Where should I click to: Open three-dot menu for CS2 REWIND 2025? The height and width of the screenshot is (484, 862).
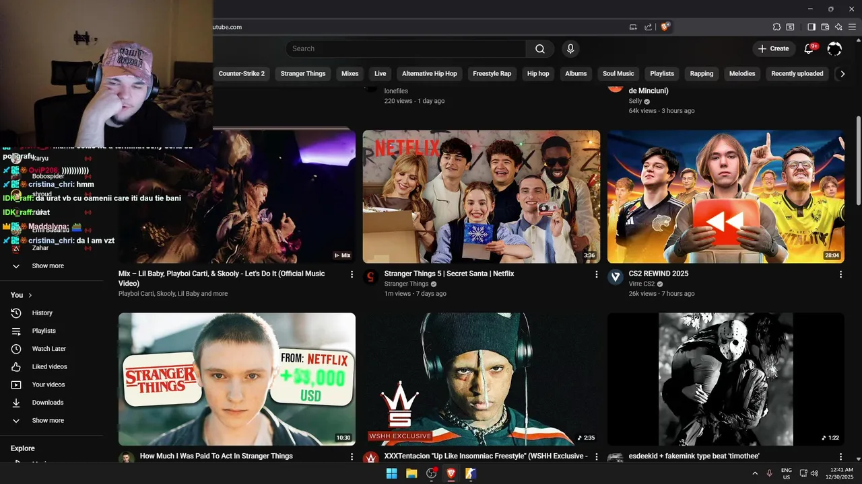(x=840, y=274)
